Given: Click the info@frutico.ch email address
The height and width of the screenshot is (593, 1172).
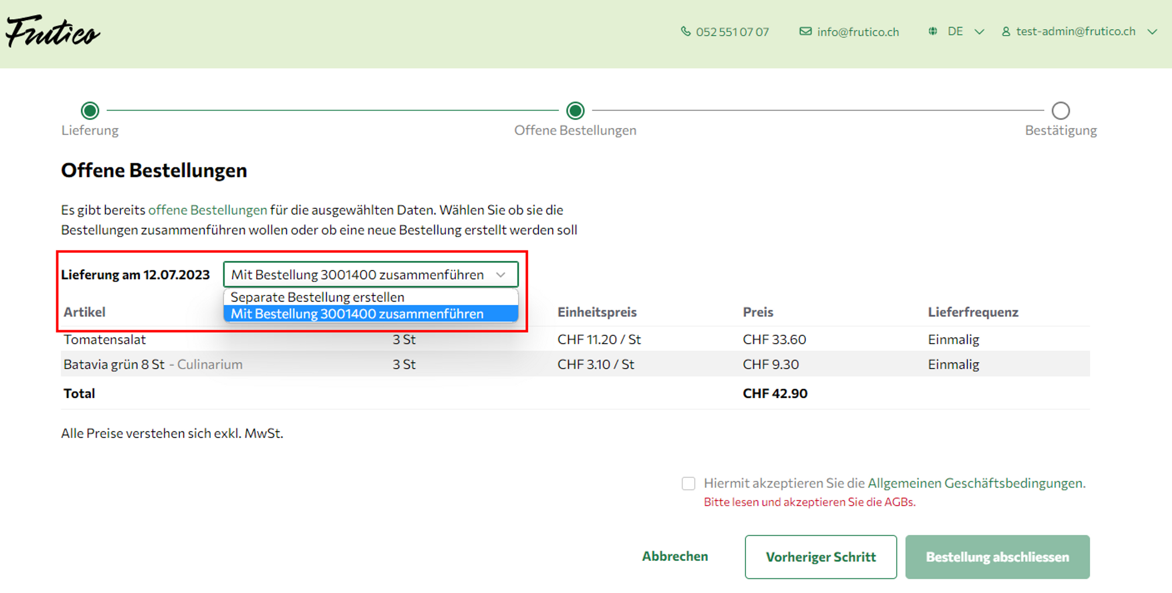Looking at the screenshot, I should point(858,32).
